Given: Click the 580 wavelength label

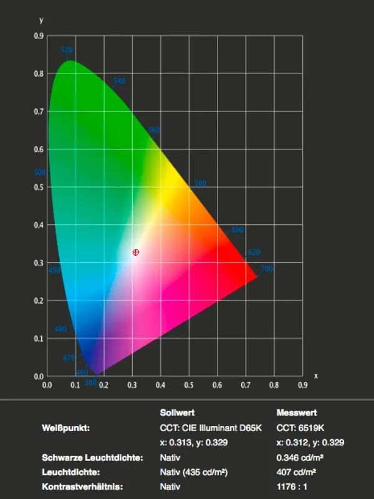Looking at the screenshot, I should (200, 183).
